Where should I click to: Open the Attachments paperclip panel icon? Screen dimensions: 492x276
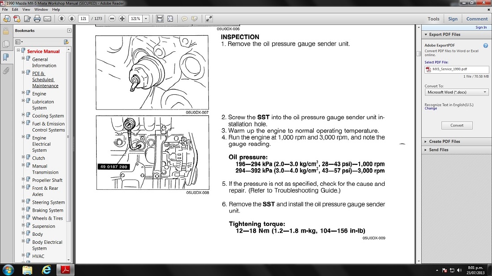pos(6,71)
